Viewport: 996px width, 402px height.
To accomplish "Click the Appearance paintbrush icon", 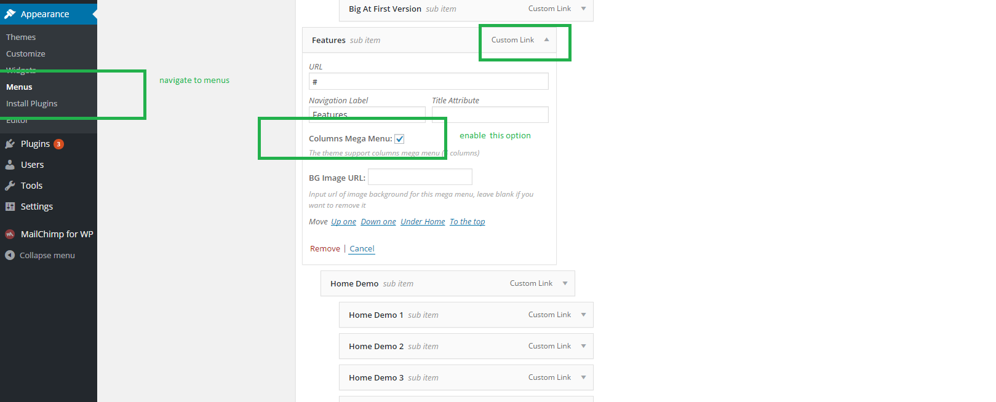I will (x=10, y=14).
